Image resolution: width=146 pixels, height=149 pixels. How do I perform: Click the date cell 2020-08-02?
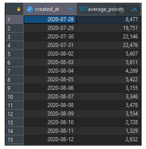[50, 54]
